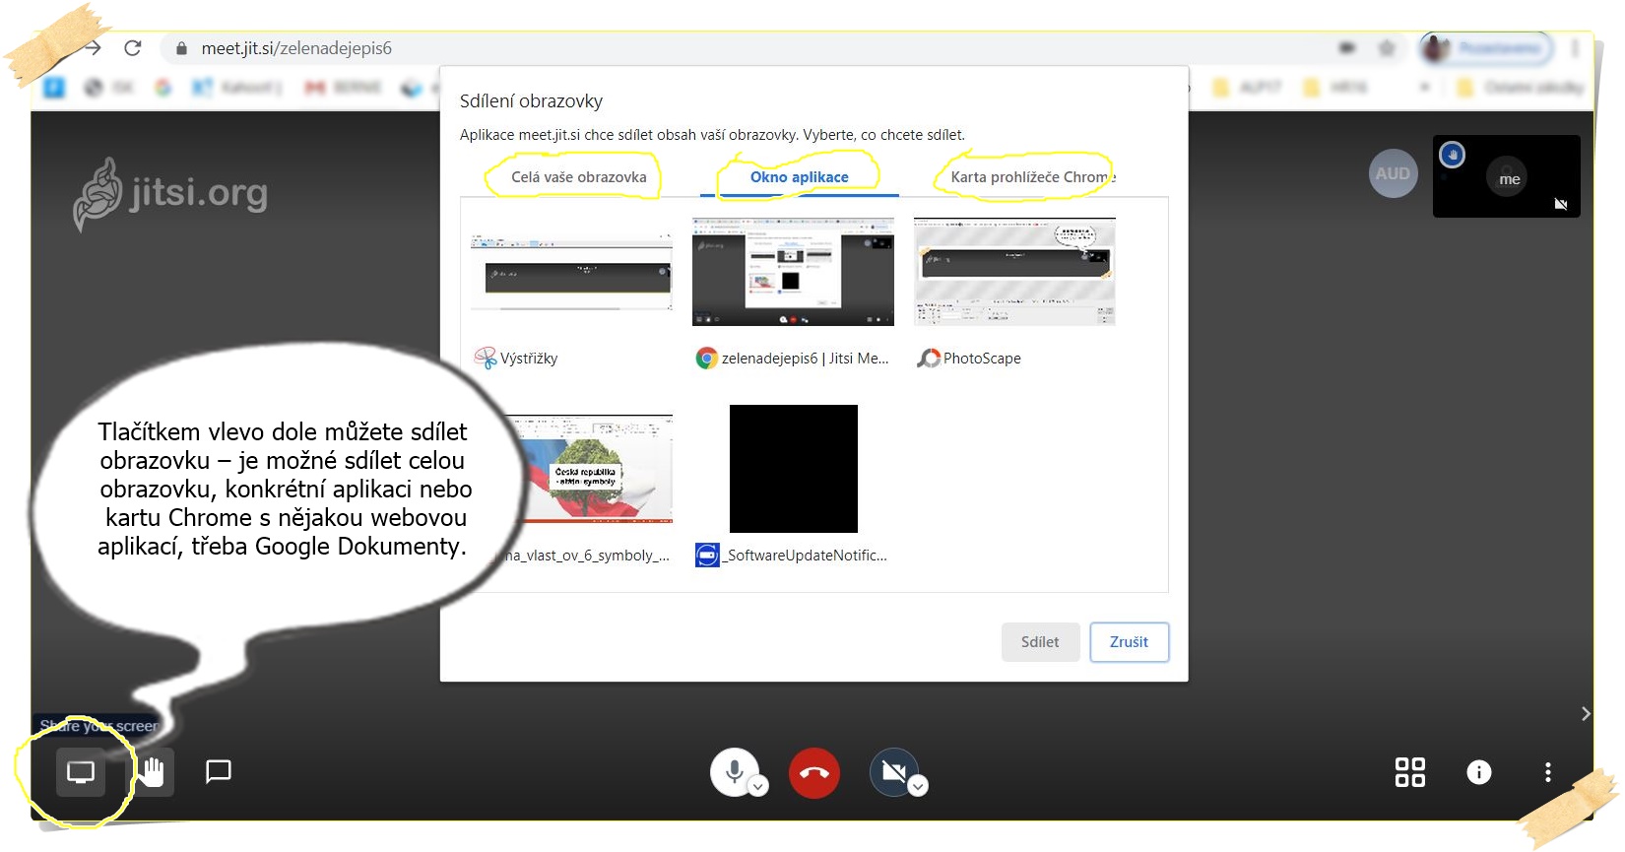The height and width of the screenshot is (852, 1625).
Task: Click the jitsi.org logo
Action: pos(170,193)
